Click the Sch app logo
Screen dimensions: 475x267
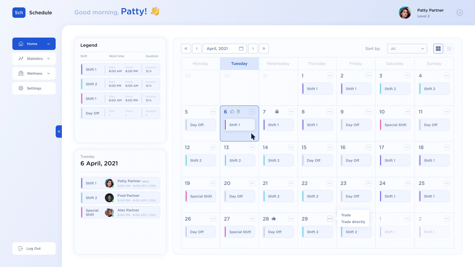coord(19,13)
